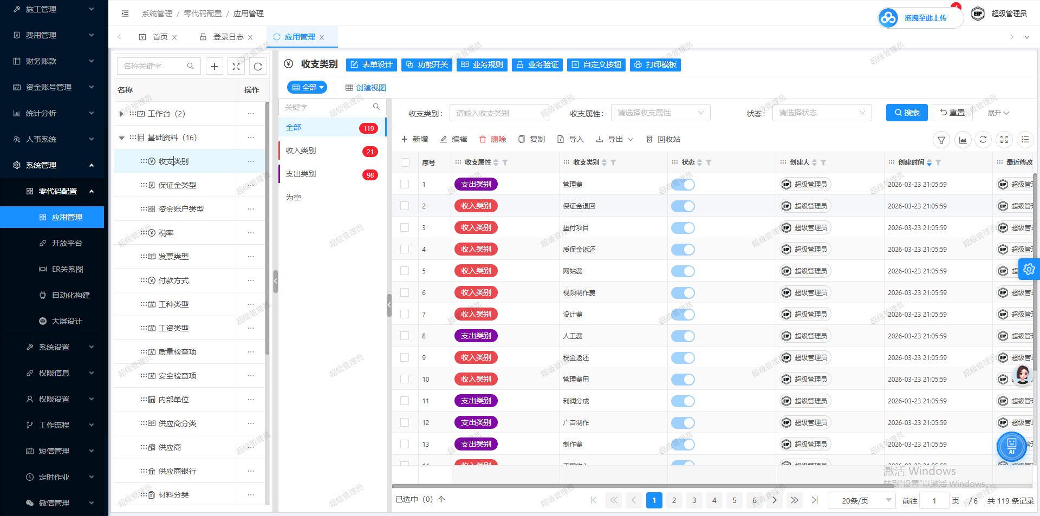The width and height of the screenshot is (1040, 516).
Task: Refresh the application list tree
Action: [x=258, y=66]
